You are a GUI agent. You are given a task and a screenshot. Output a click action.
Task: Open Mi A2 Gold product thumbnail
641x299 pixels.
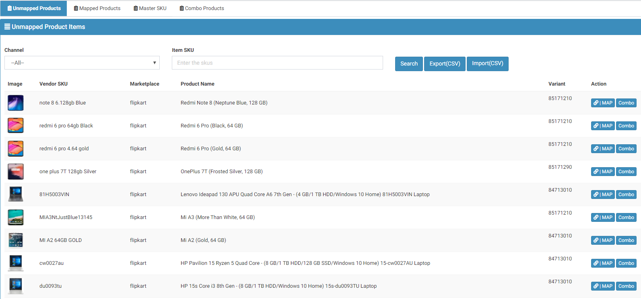pyautogui.click(x=16, y=240)
